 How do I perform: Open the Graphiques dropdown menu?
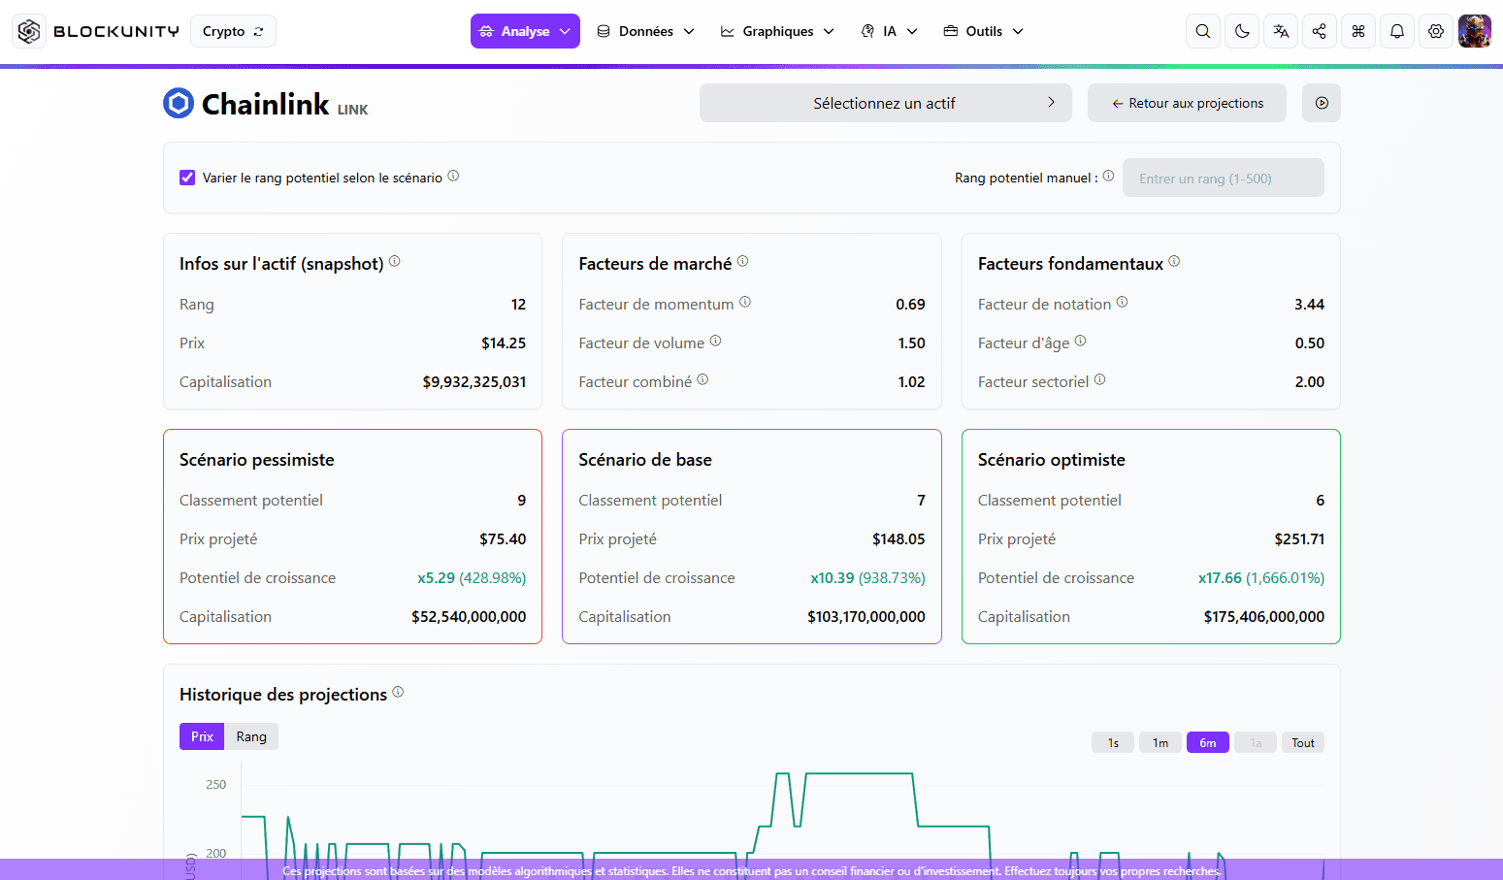777,31
